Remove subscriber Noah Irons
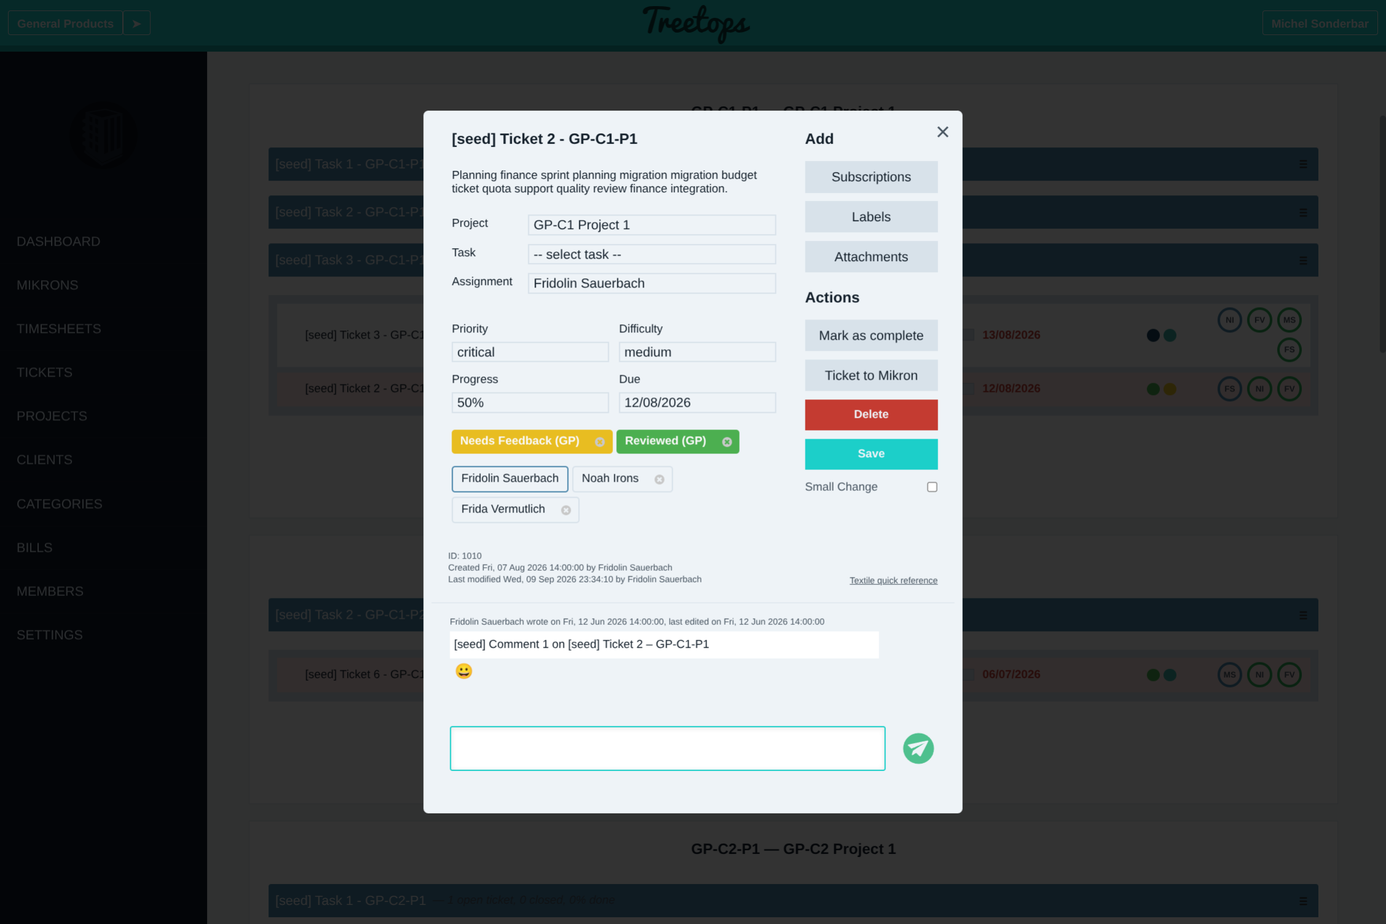1386x924 pixels. point(659,479)
